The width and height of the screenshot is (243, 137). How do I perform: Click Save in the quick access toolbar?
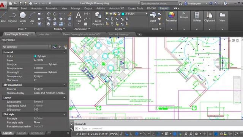click(21, 3)
